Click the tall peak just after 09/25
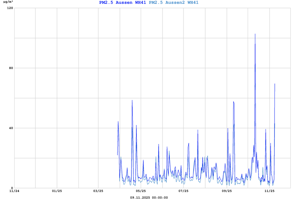This screenshot has height=199, width=298. 233,102
